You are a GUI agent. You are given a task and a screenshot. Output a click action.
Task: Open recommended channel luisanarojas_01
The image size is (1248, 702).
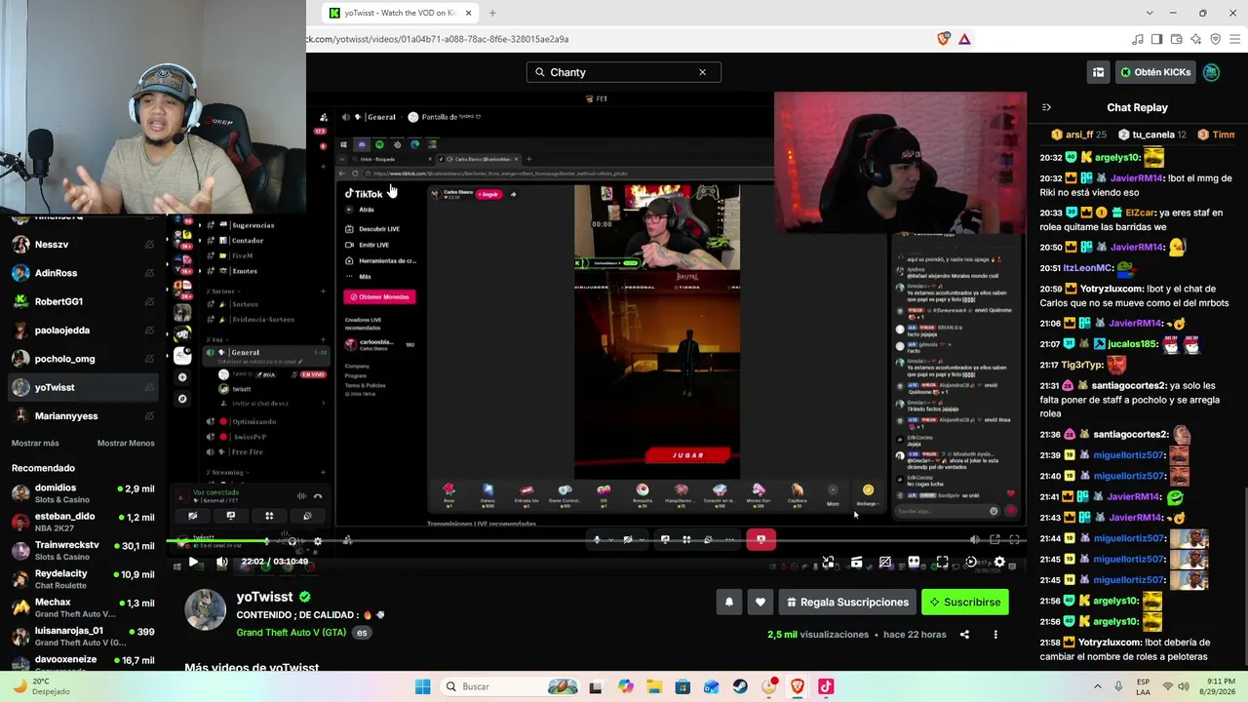coord(83,637)
